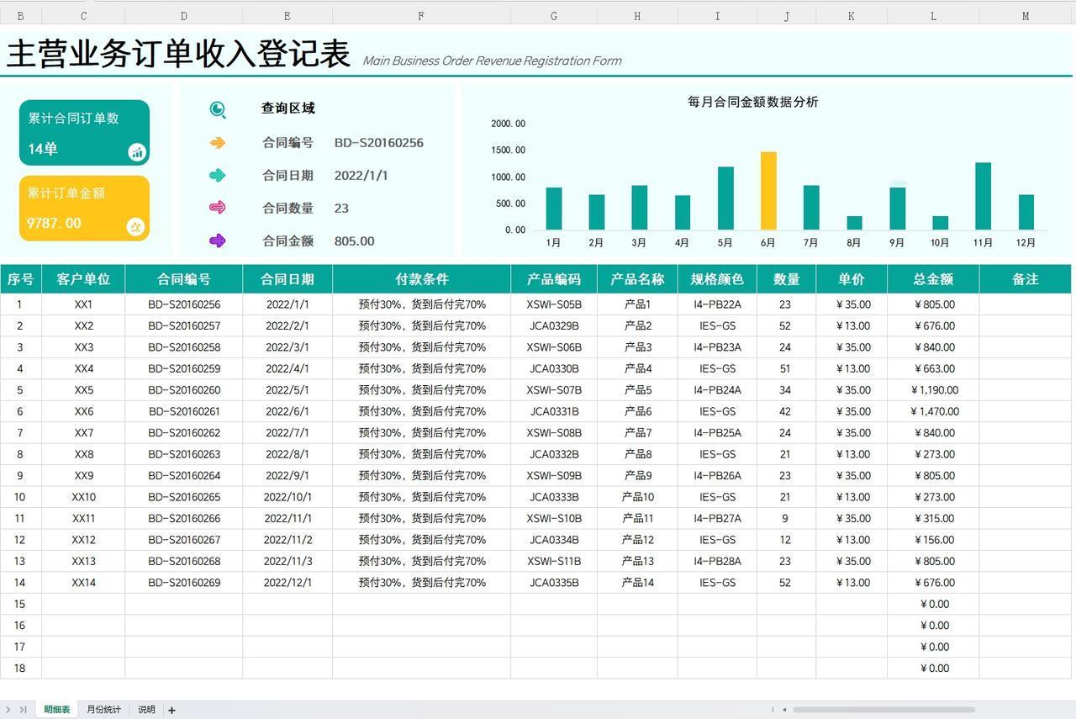Select quantity cell 51 in row 4
The image size is (1076, 719).
(785, 368)
